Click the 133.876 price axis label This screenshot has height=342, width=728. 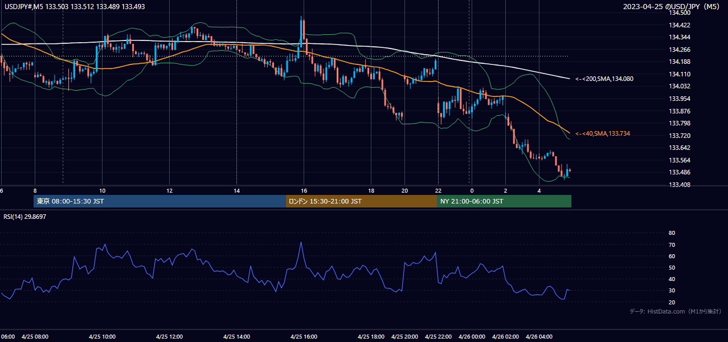coord(679,111)
